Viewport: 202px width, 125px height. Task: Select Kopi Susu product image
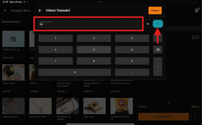click(x=95, y=106)
